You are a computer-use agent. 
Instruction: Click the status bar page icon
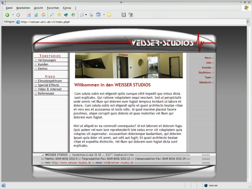click(3, 185)
